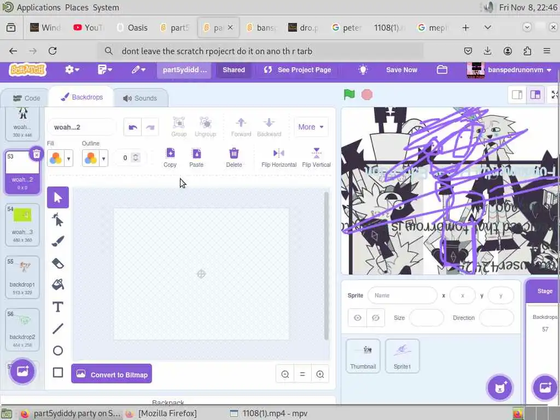
Task: Flip the selection horizontally
Action: (x=279, y=157)
